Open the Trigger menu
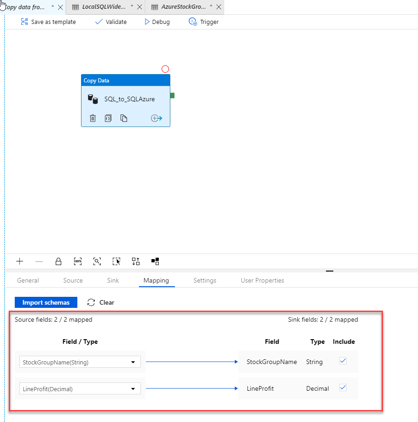Image resolution: width=418 pixels, height=422 pixels. [204, 22]
